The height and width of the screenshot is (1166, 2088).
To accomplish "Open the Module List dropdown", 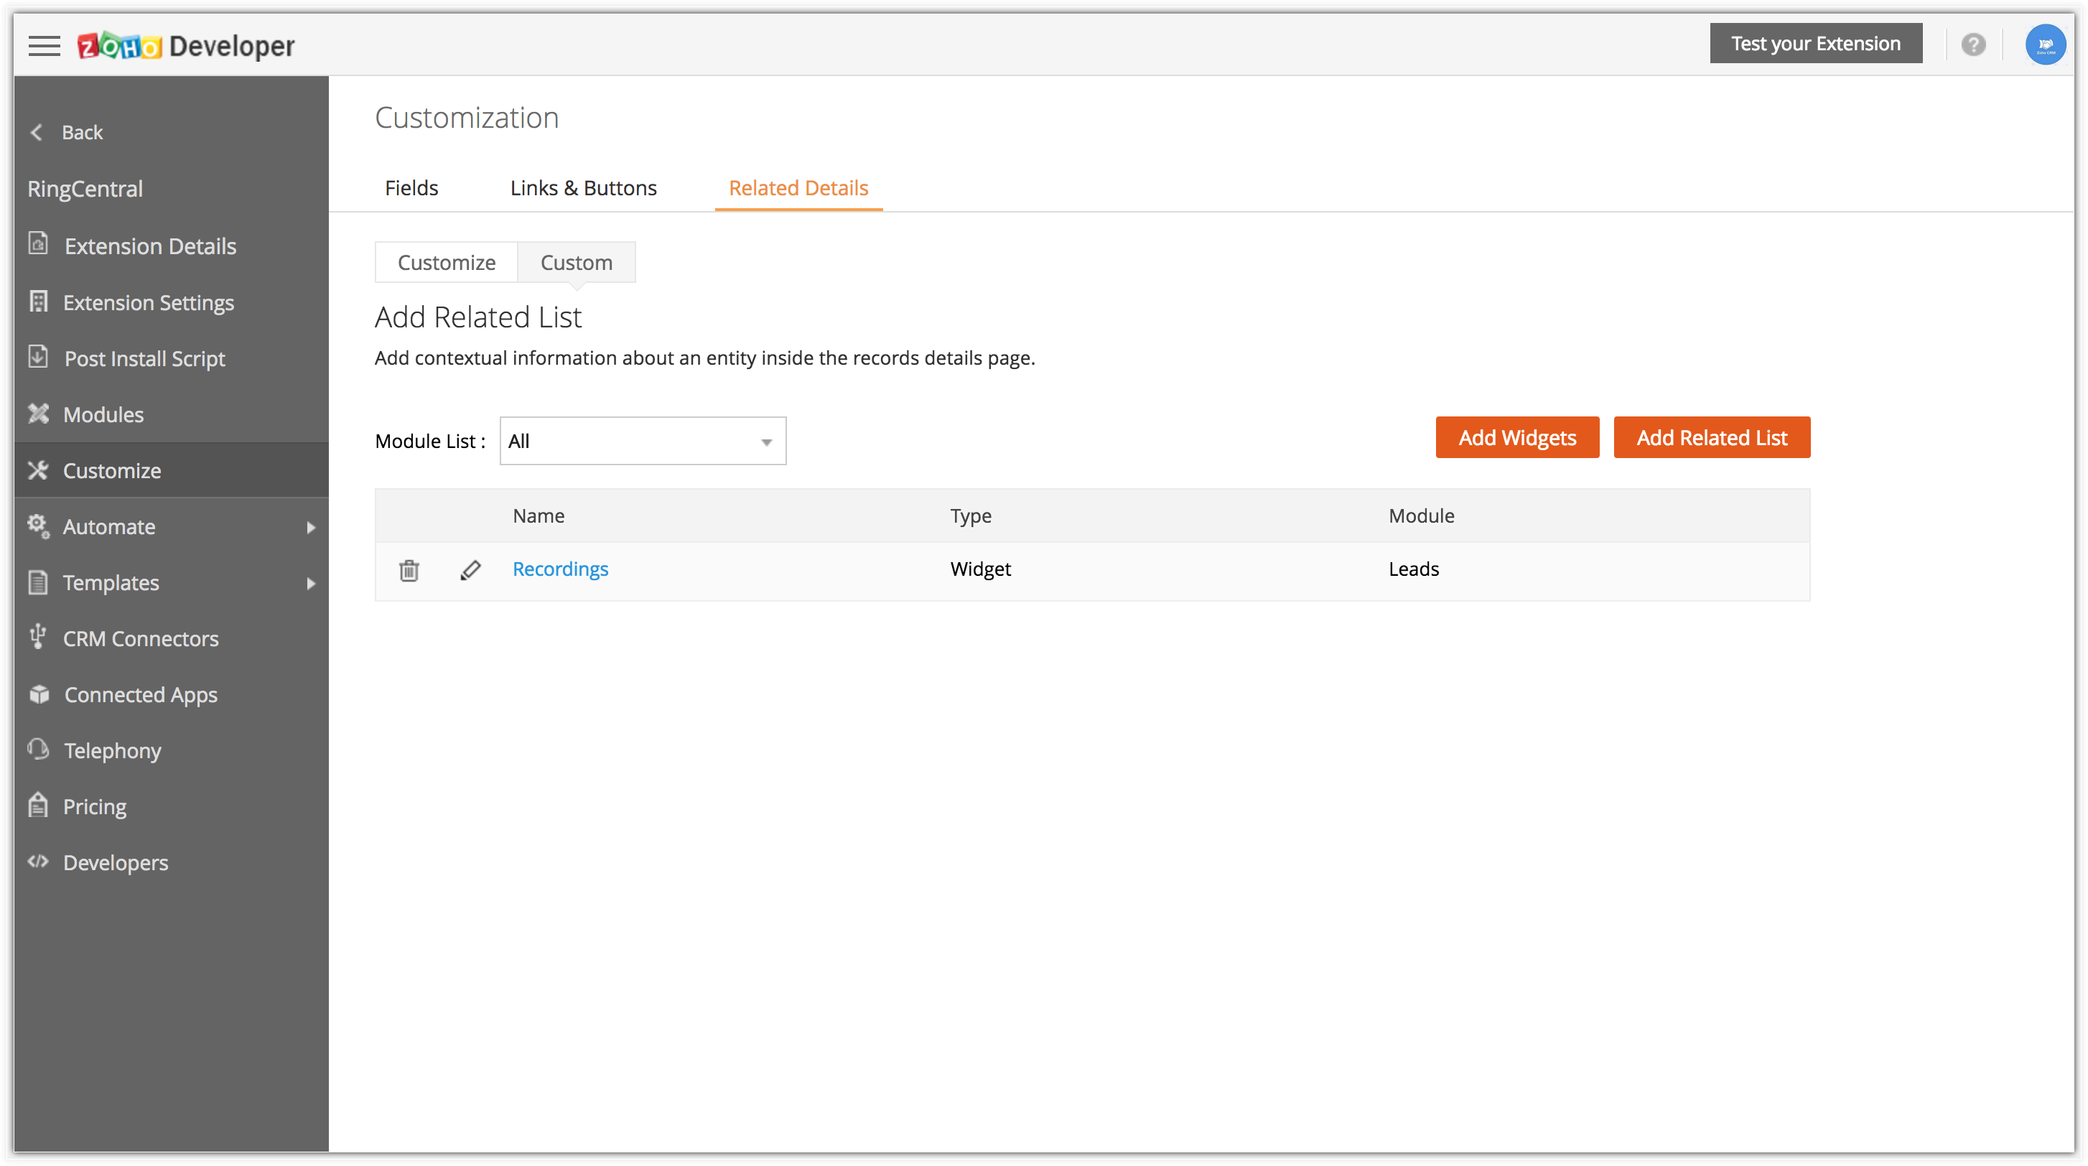I will tap(642, 442).
